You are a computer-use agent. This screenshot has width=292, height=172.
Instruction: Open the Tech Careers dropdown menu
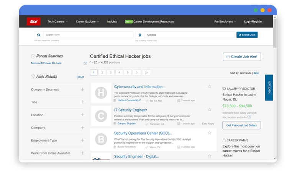pos(58,21)
